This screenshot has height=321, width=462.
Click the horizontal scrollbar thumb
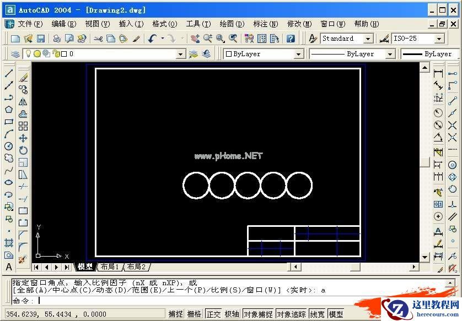pos(355,267)
